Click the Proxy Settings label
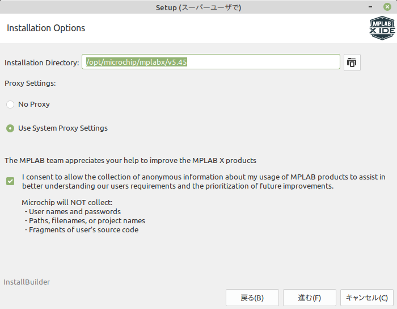The image size is (397, 309). [x=30, y=83]
